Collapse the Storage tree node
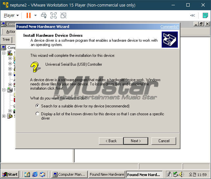211x179 pixels. [x=4, y=90]
